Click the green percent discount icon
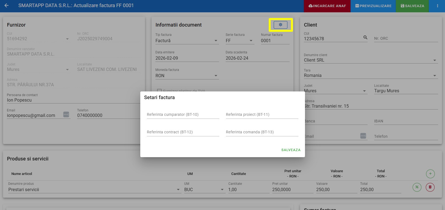Viewport: 445px width, 210px height. pos(417,187)
